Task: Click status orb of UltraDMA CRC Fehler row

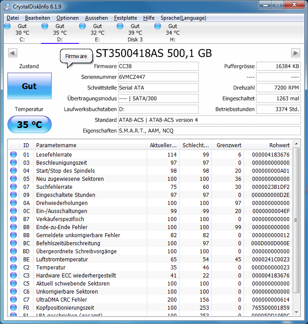Action: [x=13, y=300]
